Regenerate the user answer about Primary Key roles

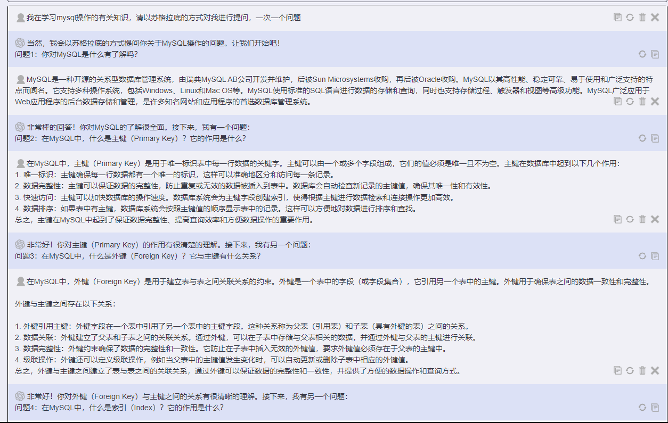tap(630, 219)
